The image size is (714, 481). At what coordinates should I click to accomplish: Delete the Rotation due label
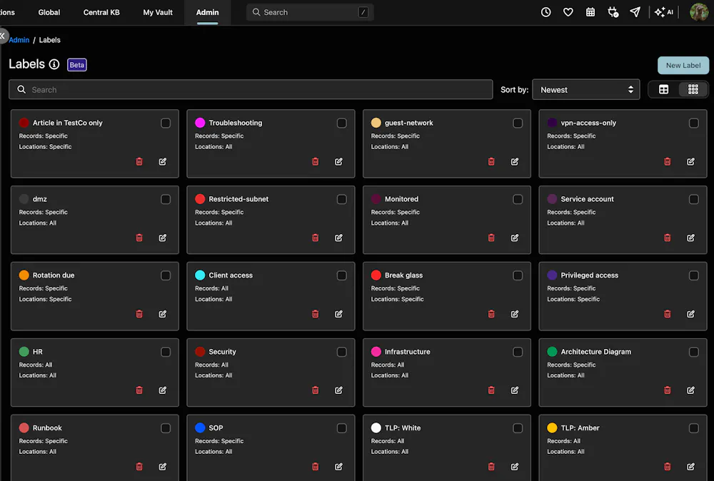(139, 314)
